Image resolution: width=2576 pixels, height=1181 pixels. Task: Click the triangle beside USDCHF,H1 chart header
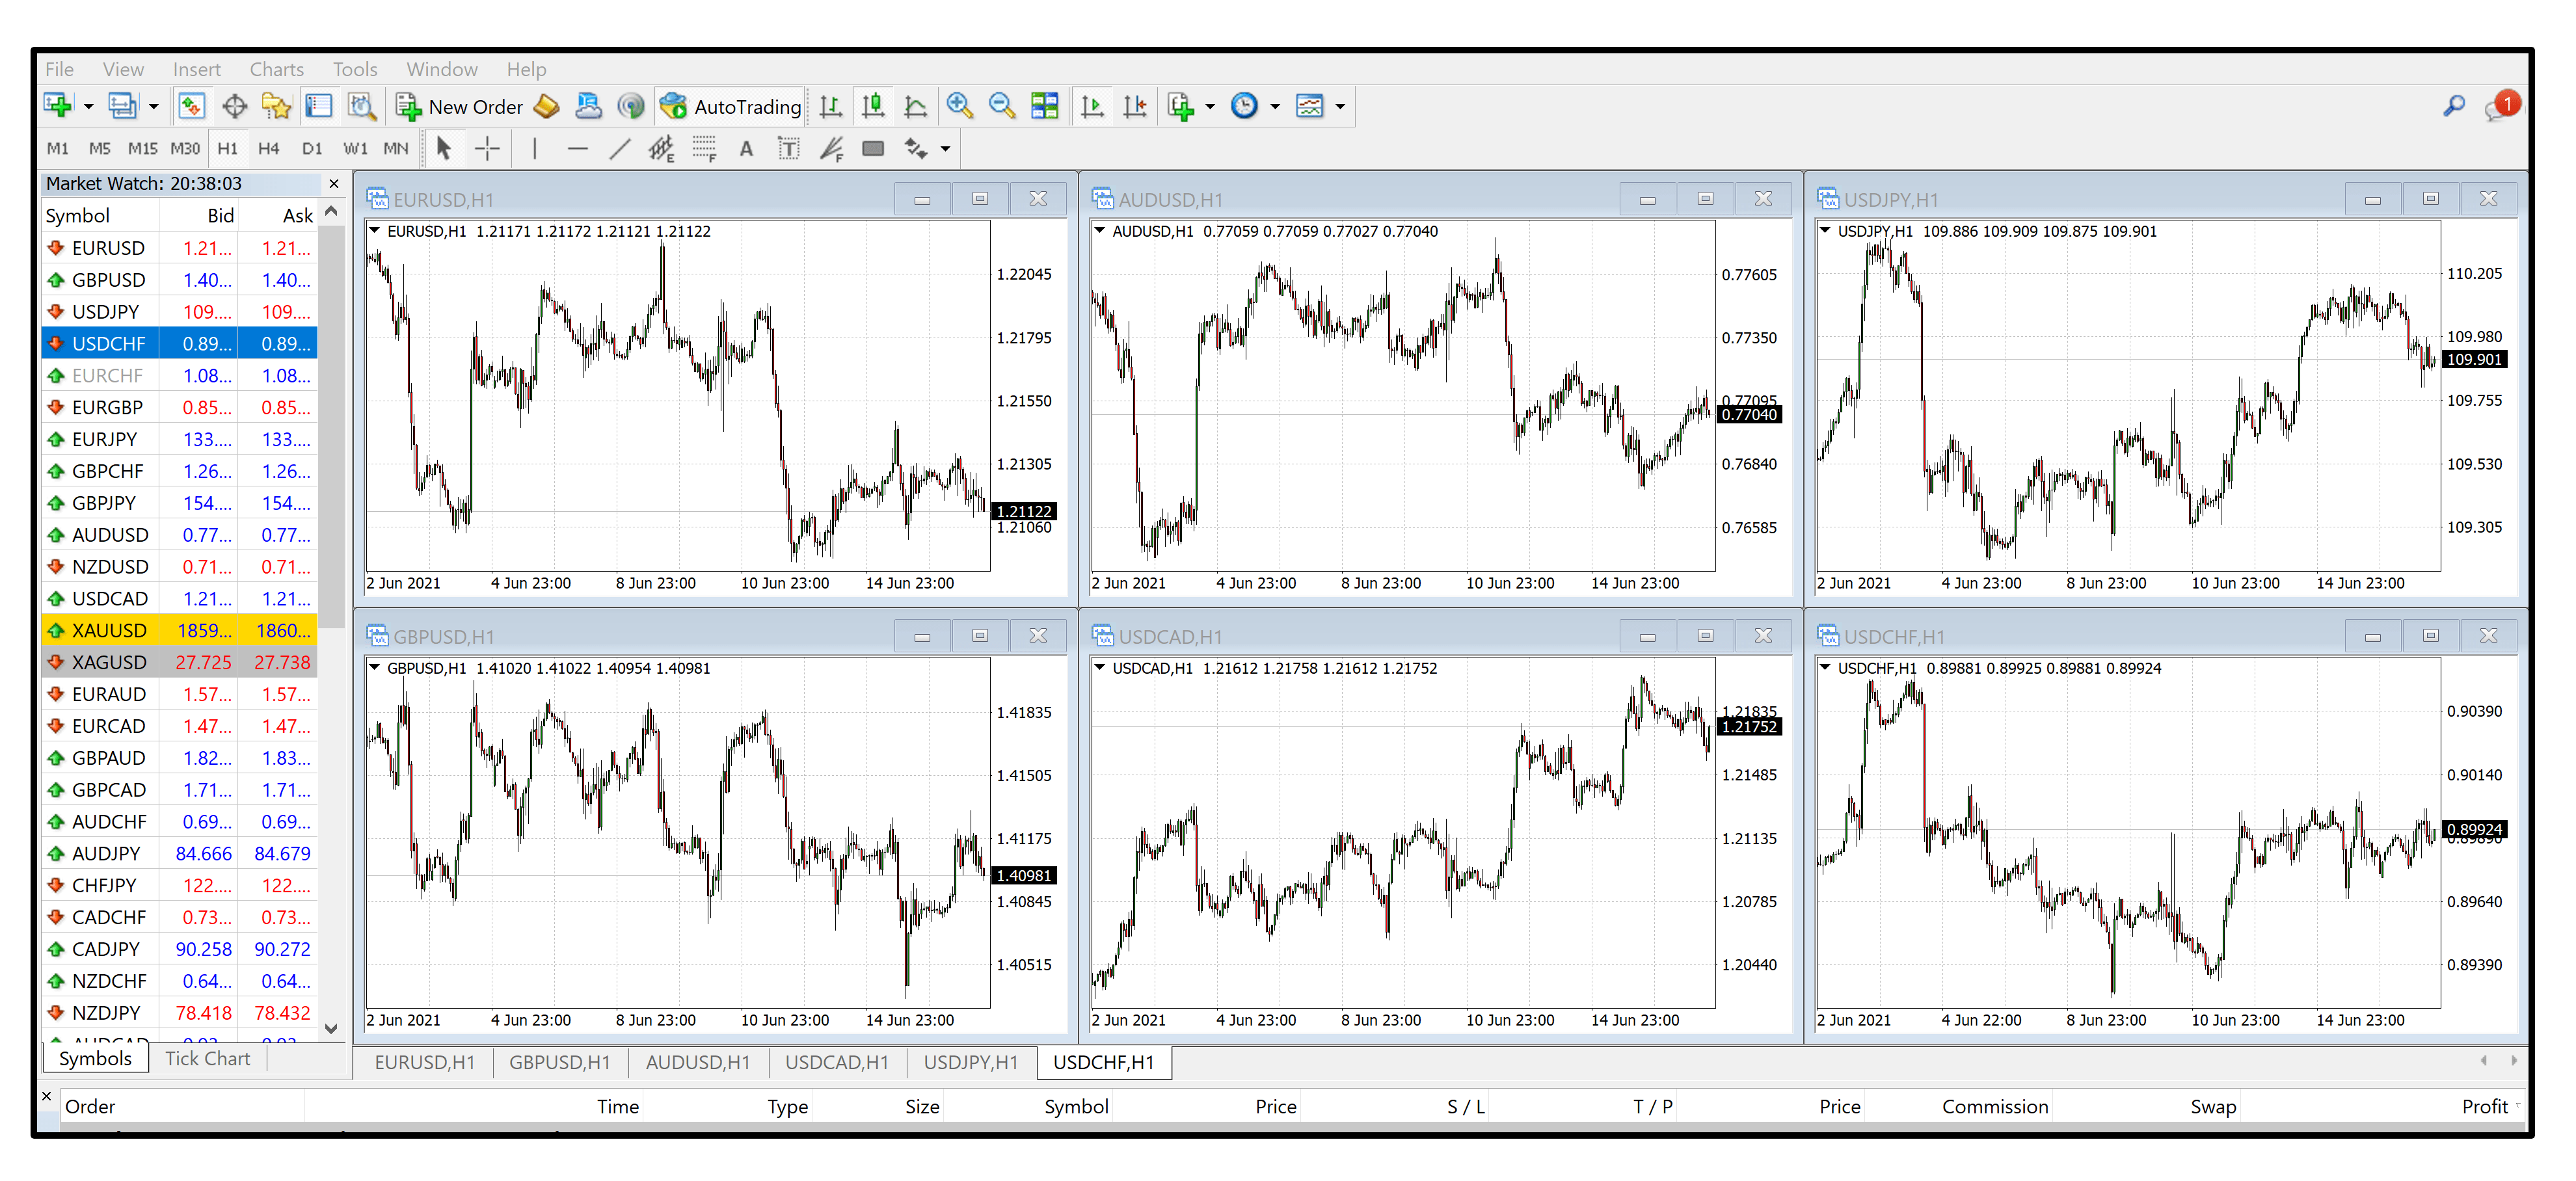[1826, 668]
